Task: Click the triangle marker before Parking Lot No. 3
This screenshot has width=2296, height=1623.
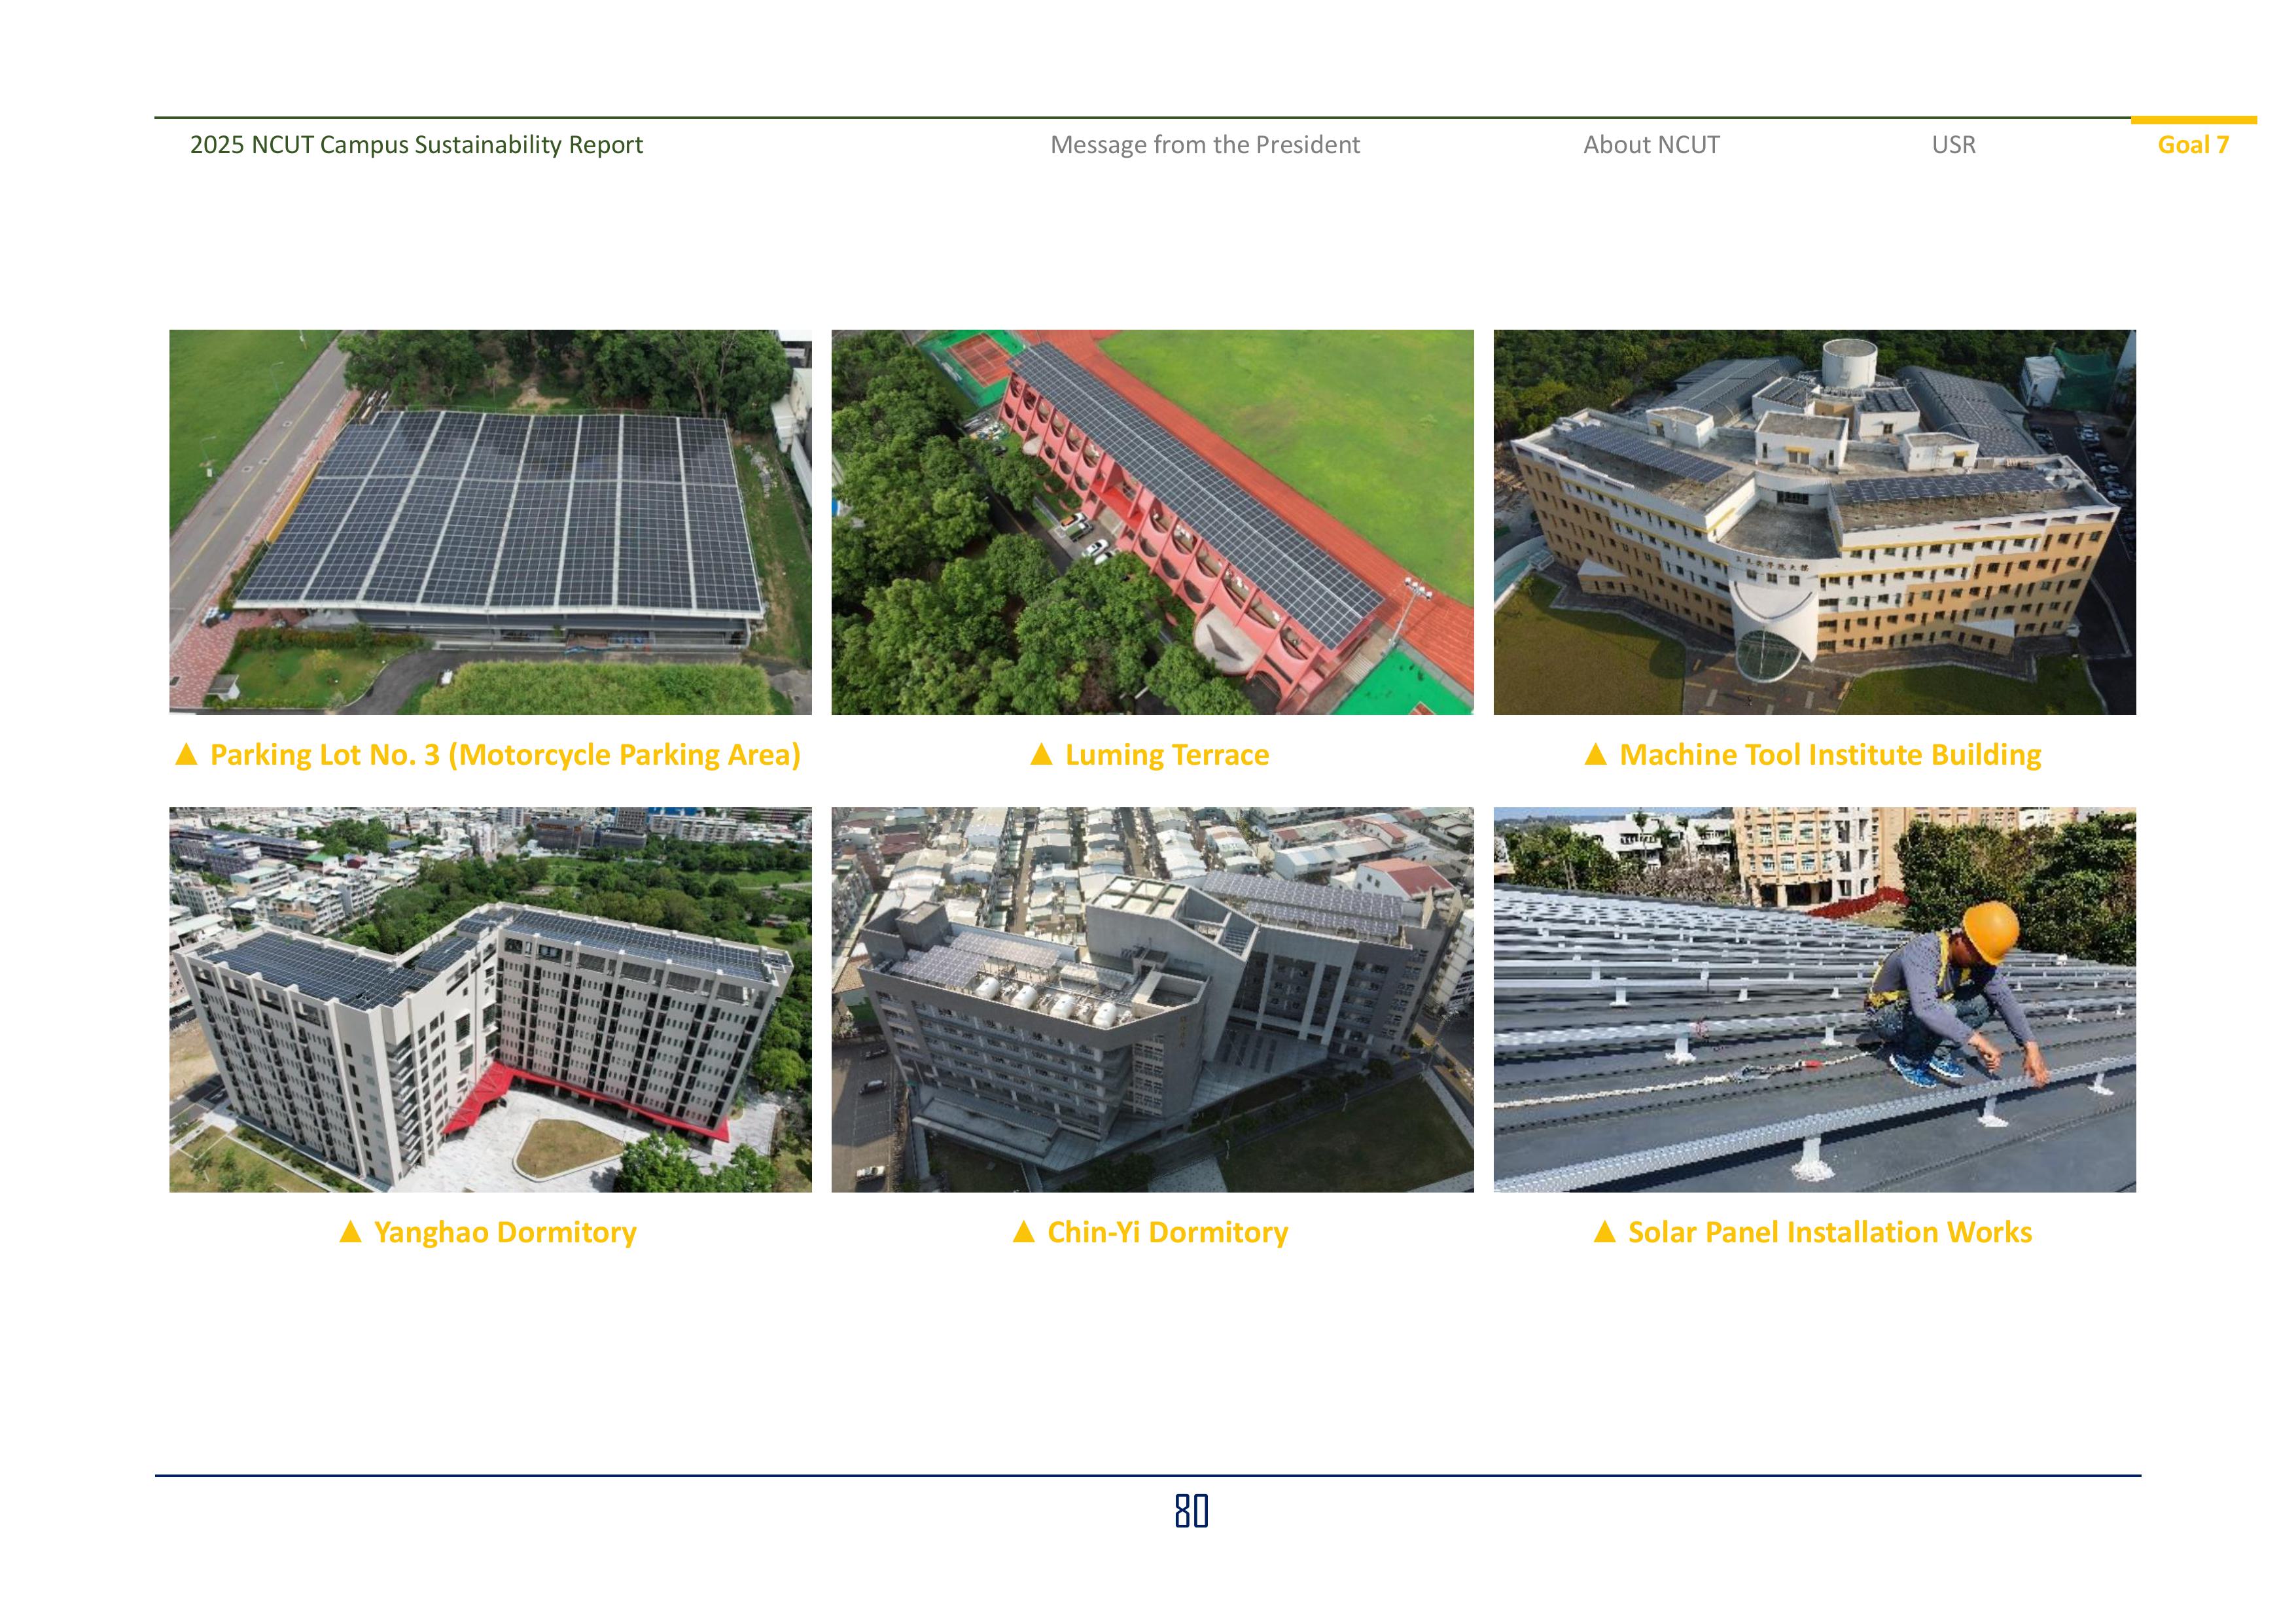Action: click(x=186, y=755)
